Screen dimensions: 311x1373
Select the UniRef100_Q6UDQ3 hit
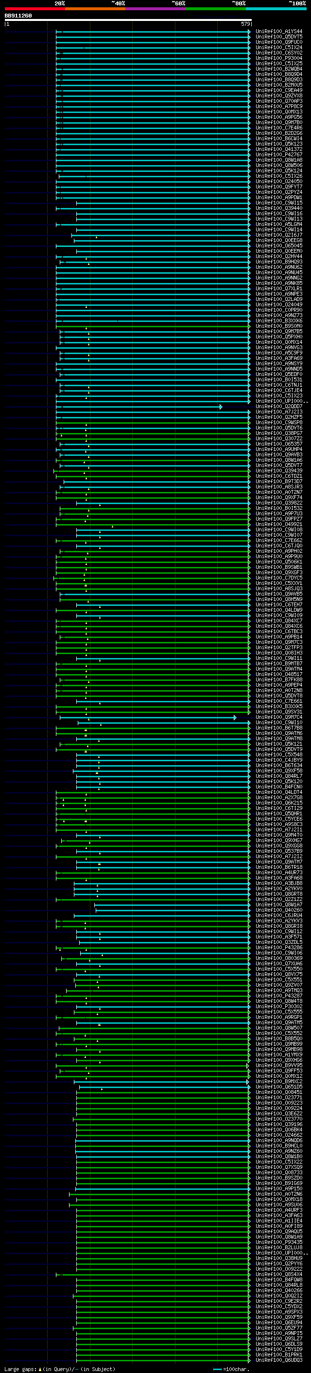coord(278,1361)
